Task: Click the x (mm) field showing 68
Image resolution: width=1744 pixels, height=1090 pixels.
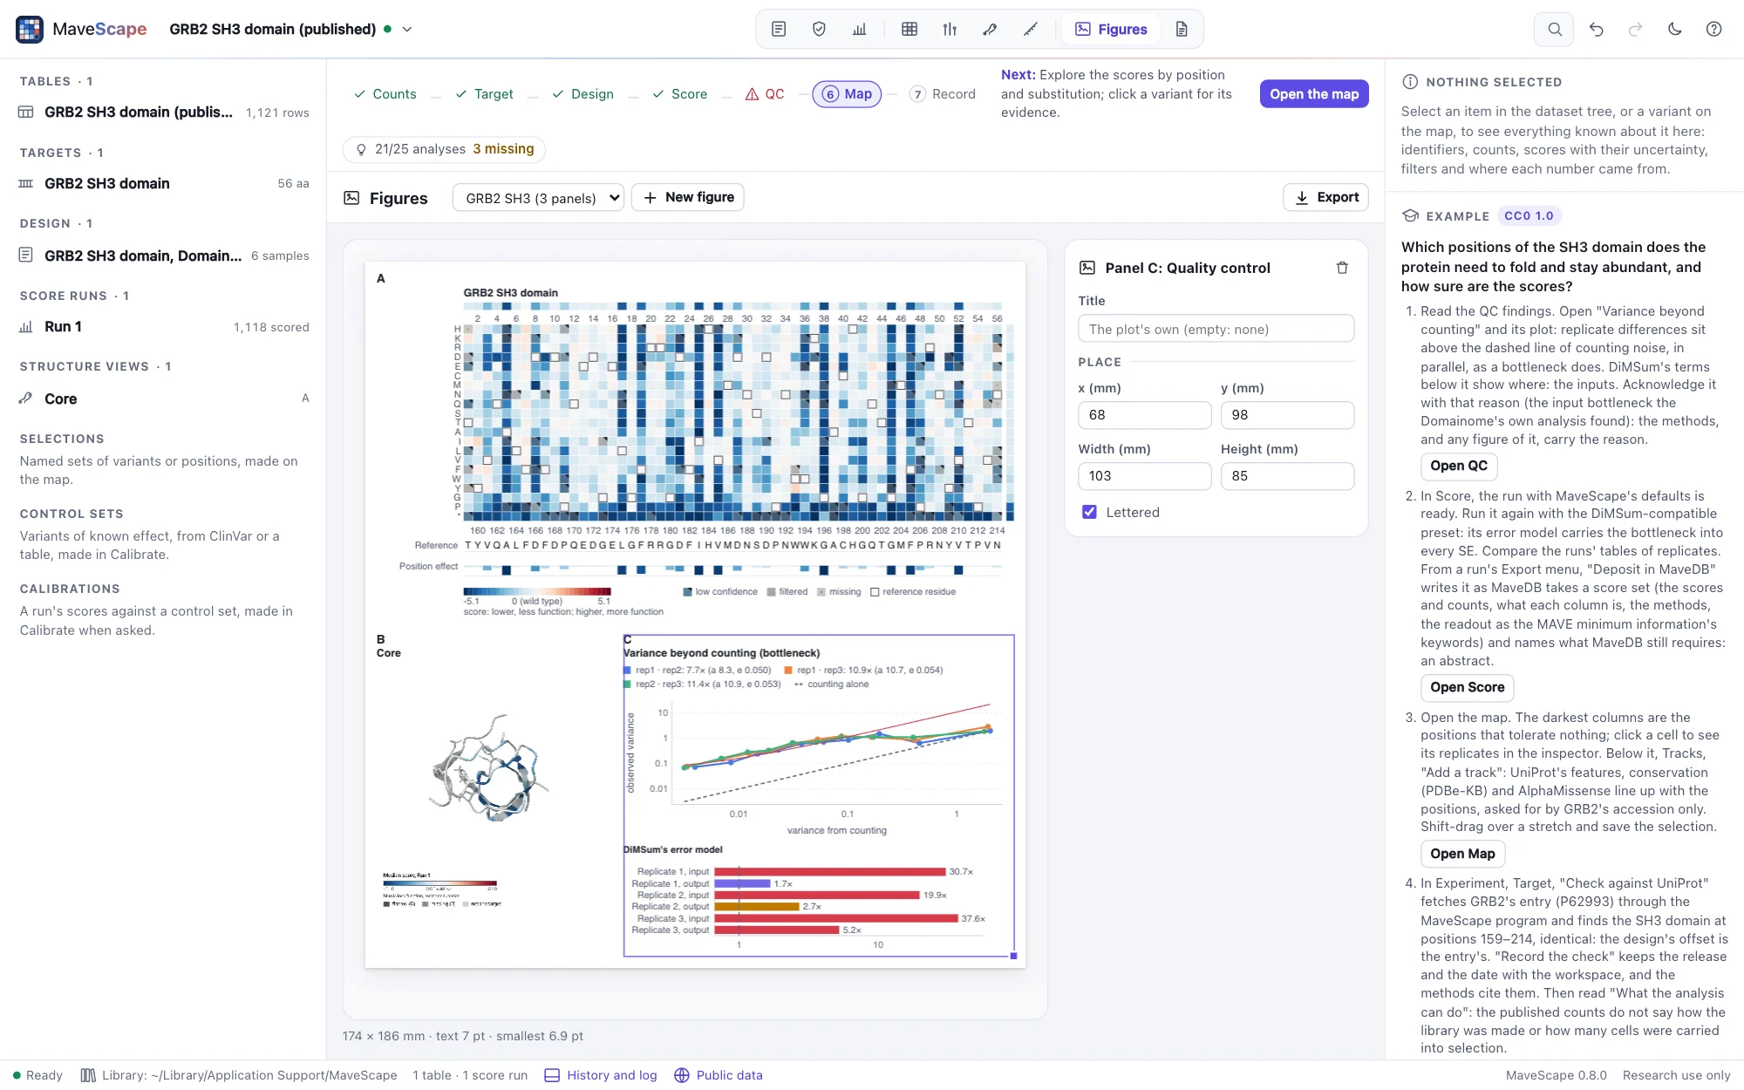Action: [x=1144, y=415]
